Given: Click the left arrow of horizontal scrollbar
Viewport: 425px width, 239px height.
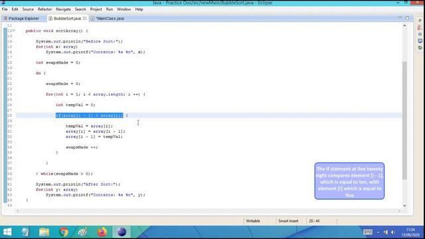Looking at the screenshot, I should 18,210.
